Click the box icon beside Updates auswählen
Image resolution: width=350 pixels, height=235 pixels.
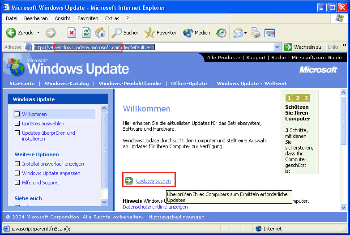[x=17, y=124]
